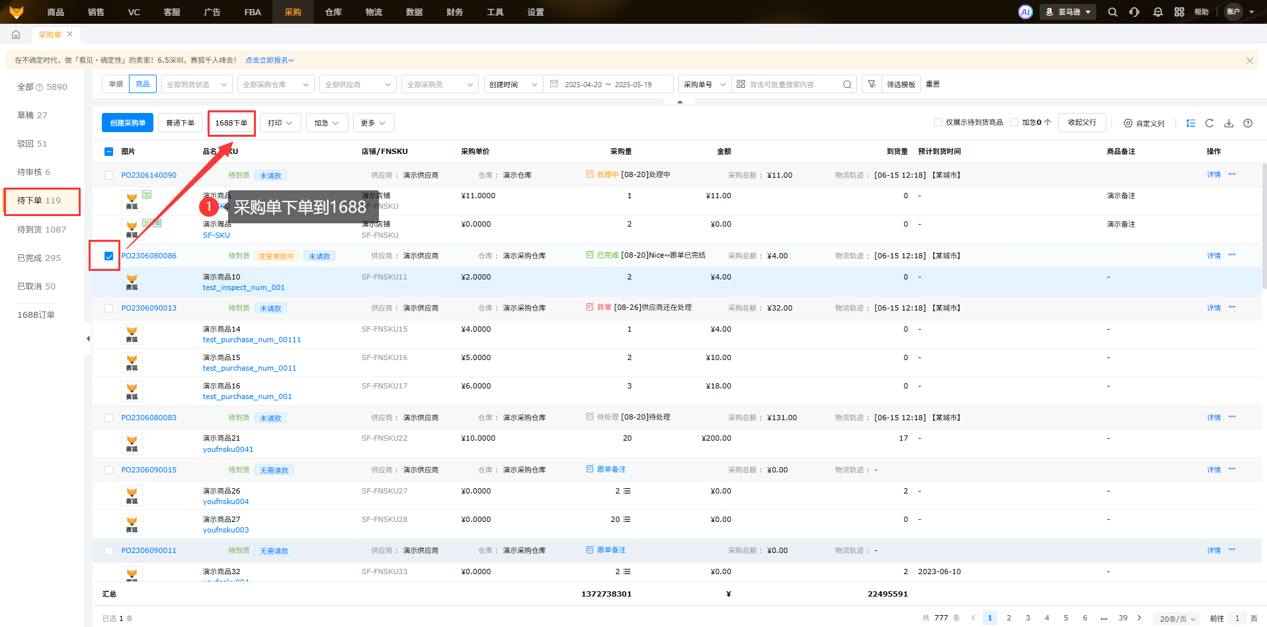Click the download export icon

pos(1229,123)
